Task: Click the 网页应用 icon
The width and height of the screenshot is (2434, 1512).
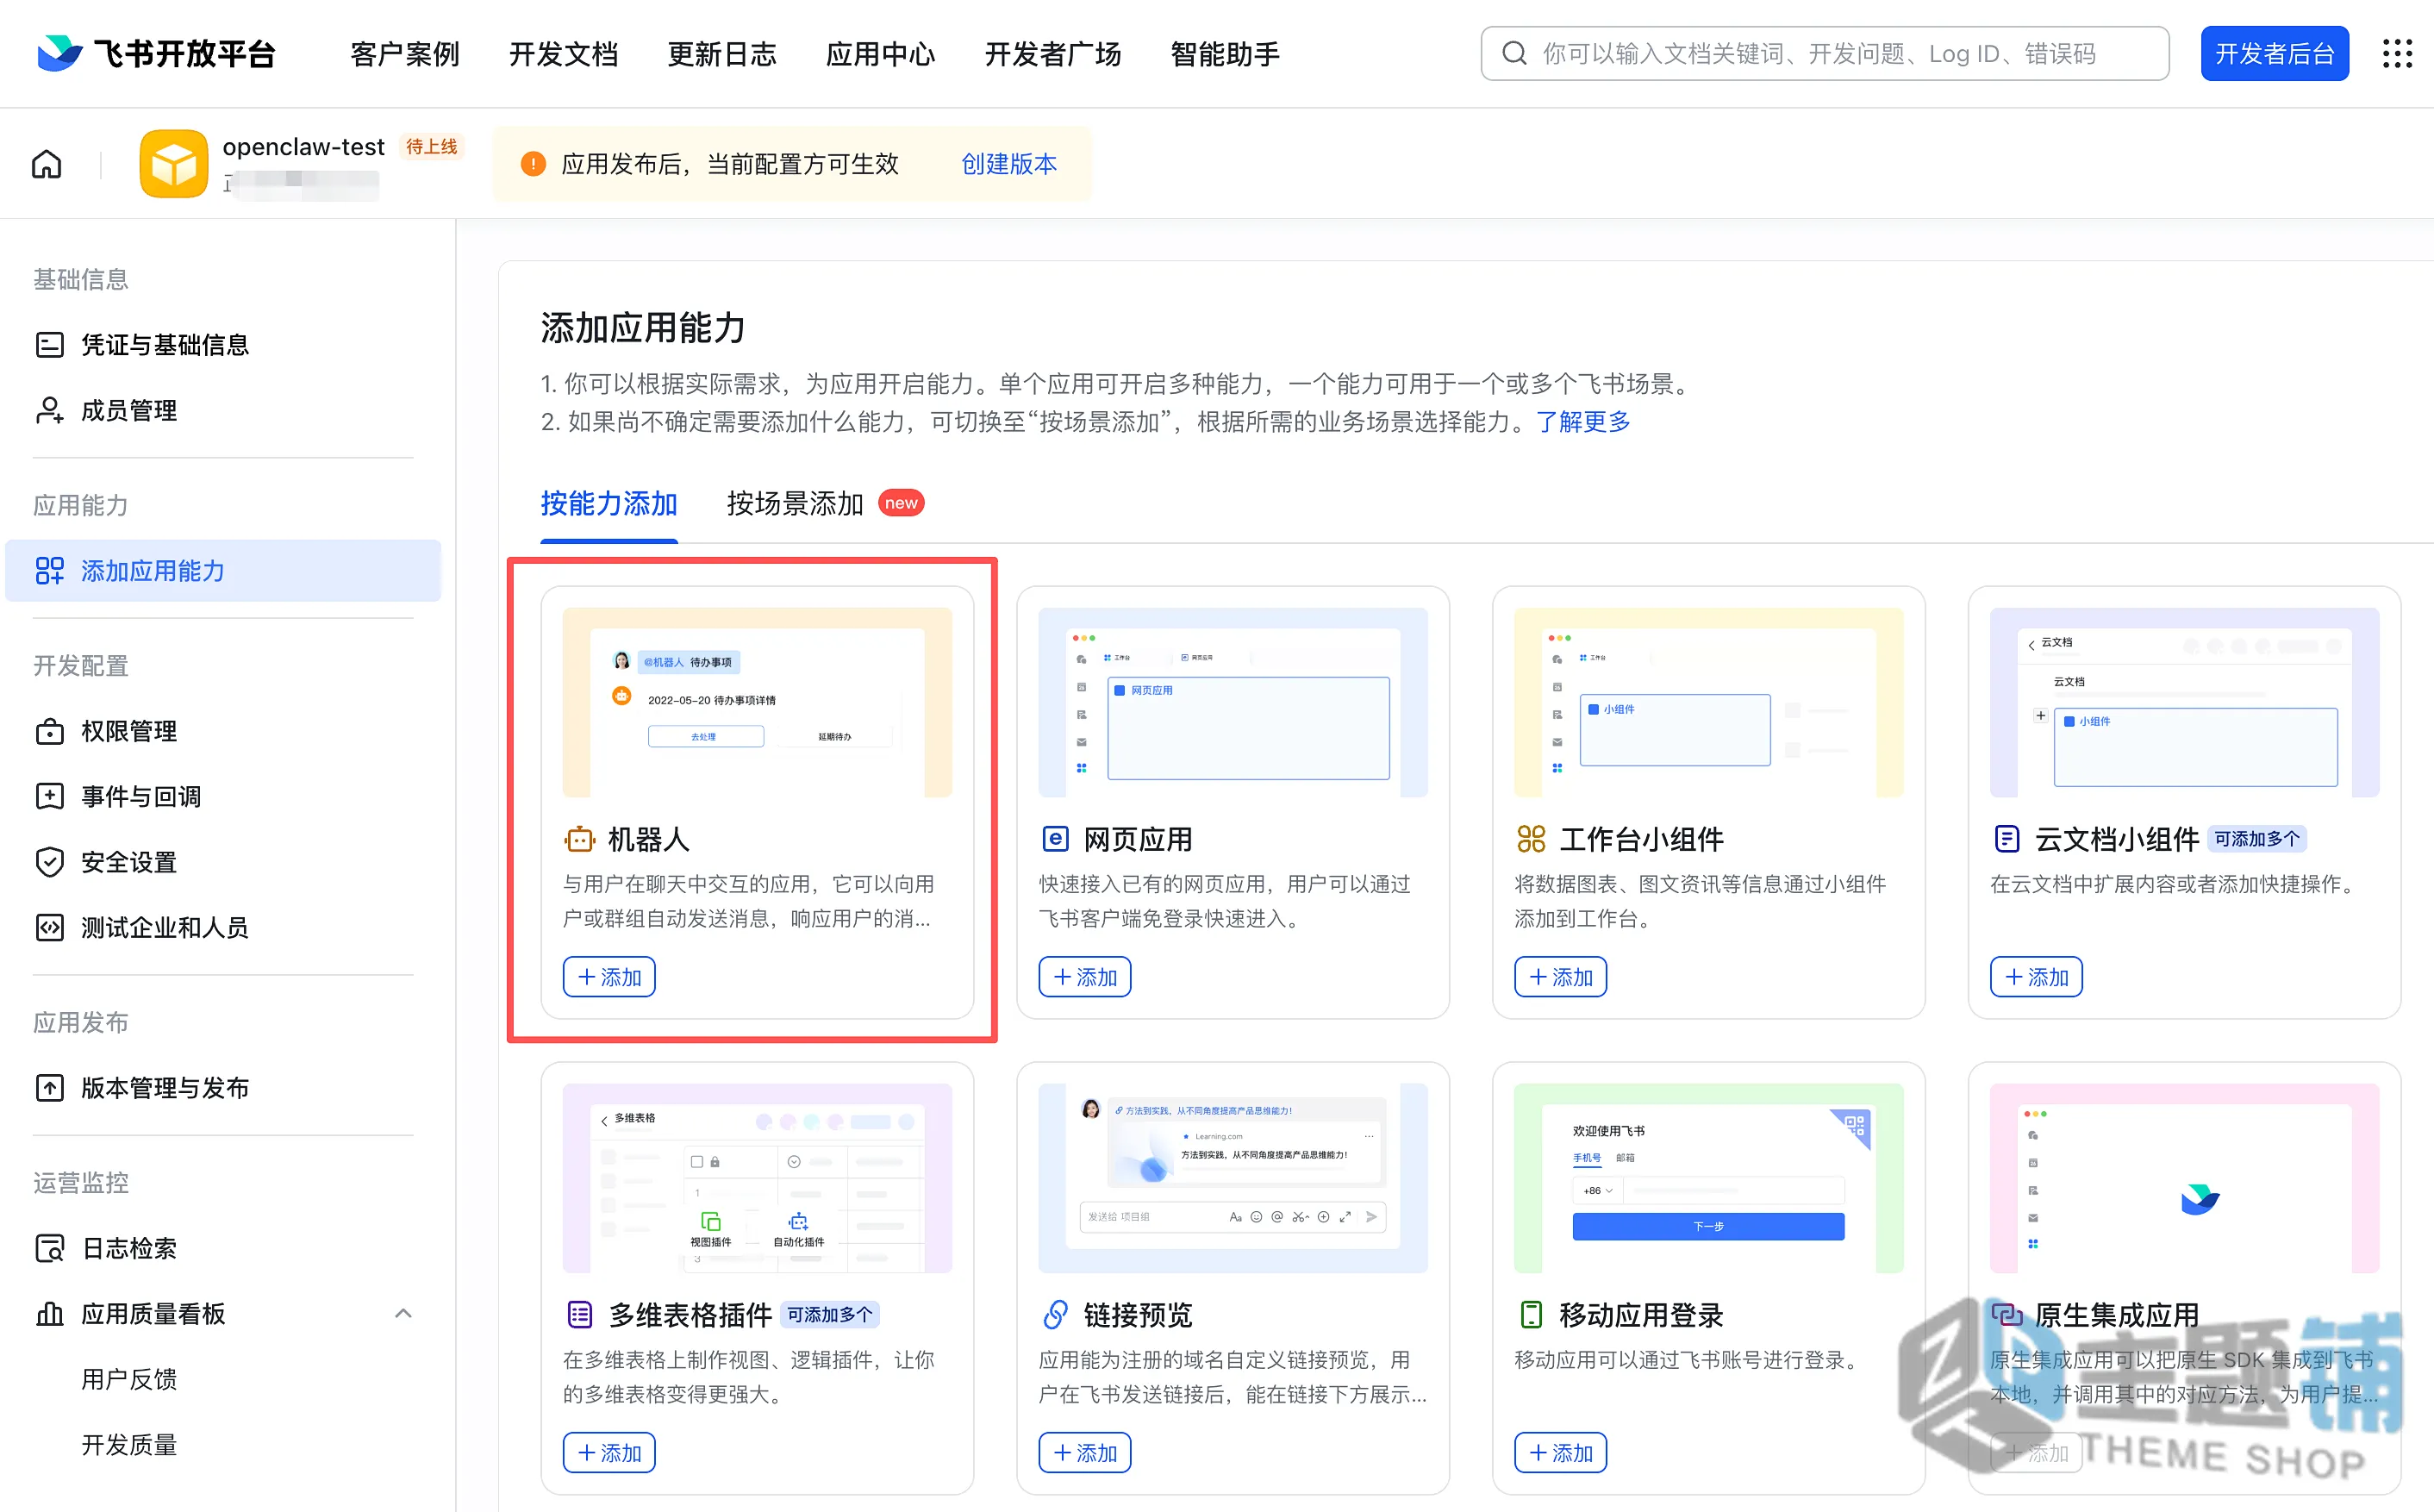Action: tap(1055, 839)
